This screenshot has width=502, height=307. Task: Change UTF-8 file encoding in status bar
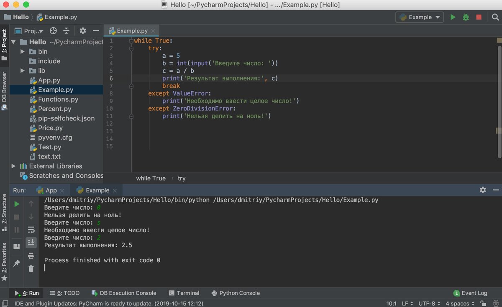coord(429,304)
